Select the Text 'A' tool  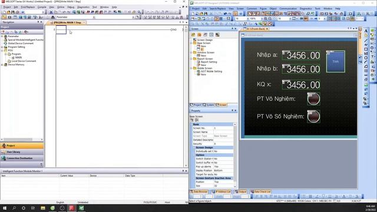(x=366, y=31)
